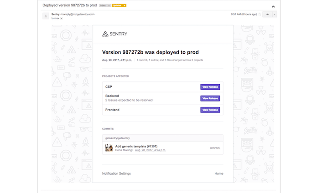The height and width of the screenshot is (193, 317).
Task: Click the commit author's avatar thumbnail
Action: coord(109,148)
